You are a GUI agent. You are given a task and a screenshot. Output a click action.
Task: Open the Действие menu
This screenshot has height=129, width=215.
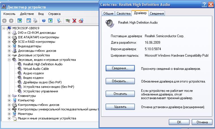click(27, 14)
